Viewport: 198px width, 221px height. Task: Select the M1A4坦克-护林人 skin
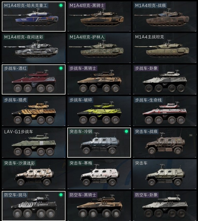[x=99, y=48]
